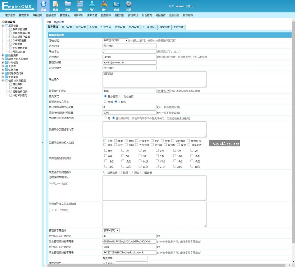Click the 参数设置 breadcrumb link
Screen dimensions: 295x267
59,22
